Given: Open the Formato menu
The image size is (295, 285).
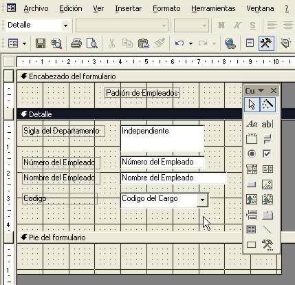Looking at the screenshot, I should [166, 8].
